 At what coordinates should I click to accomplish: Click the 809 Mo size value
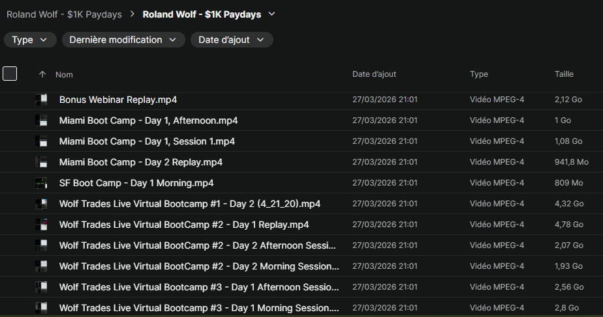(x=569, y=183)
